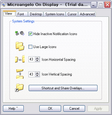Click the Apply button
This screenshot has width=112, height=115.
tap(98, 109)
